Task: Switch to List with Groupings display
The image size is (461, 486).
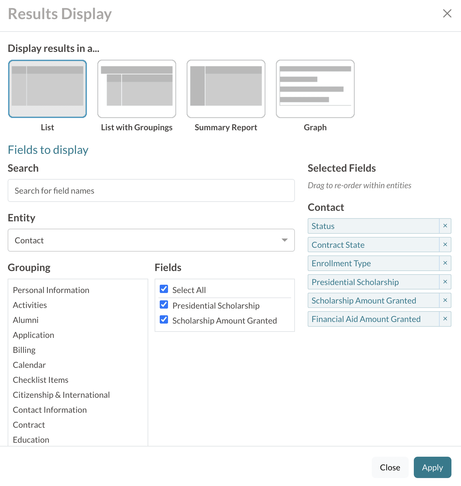Action: pyautogui.click(x=136, y=89)
